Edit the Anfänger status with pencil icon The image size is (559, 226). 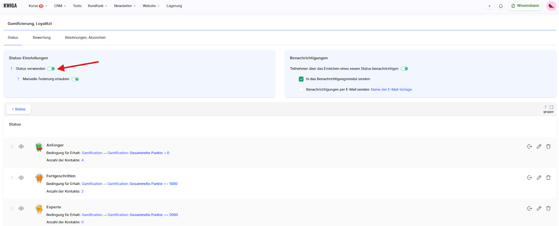point(539,147)
